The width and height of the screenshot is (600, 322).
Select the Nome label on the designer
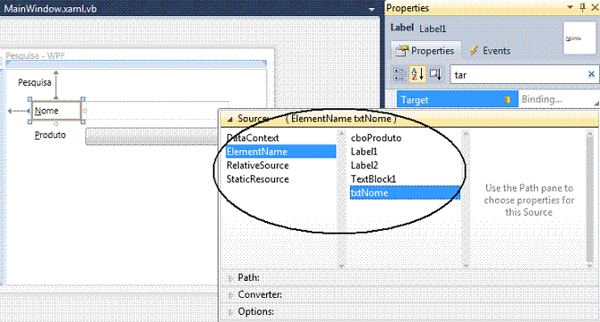click(56, 111)
